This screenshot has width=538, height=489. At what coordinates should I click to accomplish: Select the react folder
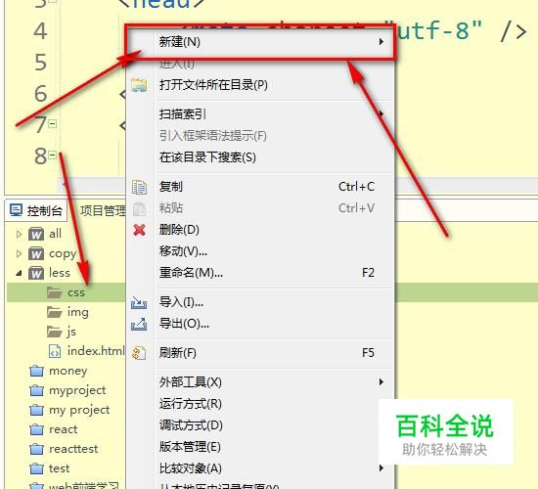coord(64,429)
